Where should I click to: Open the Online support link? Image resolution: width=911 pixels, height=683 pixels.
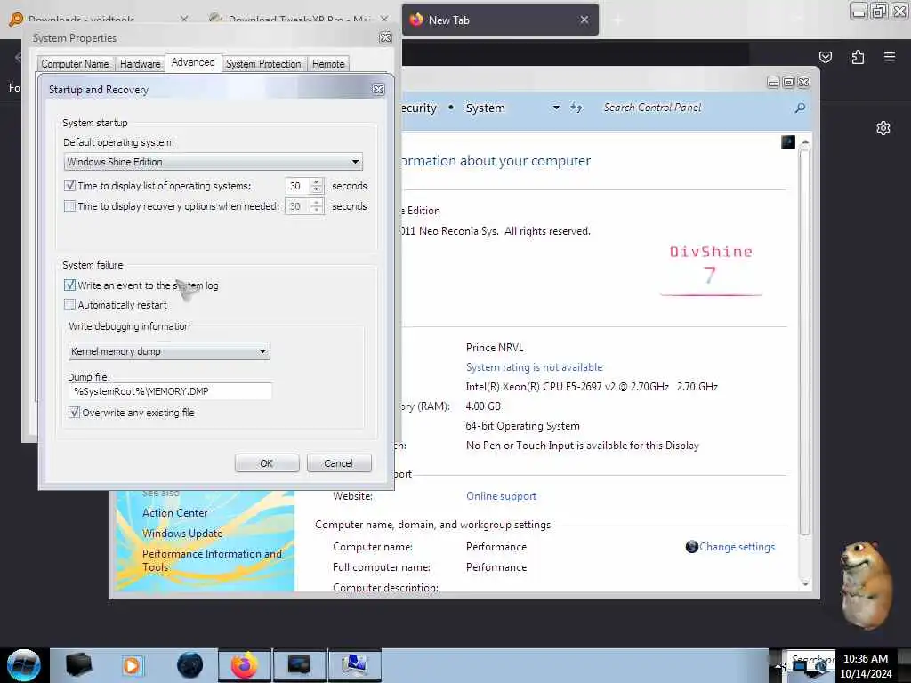[501, 496]
